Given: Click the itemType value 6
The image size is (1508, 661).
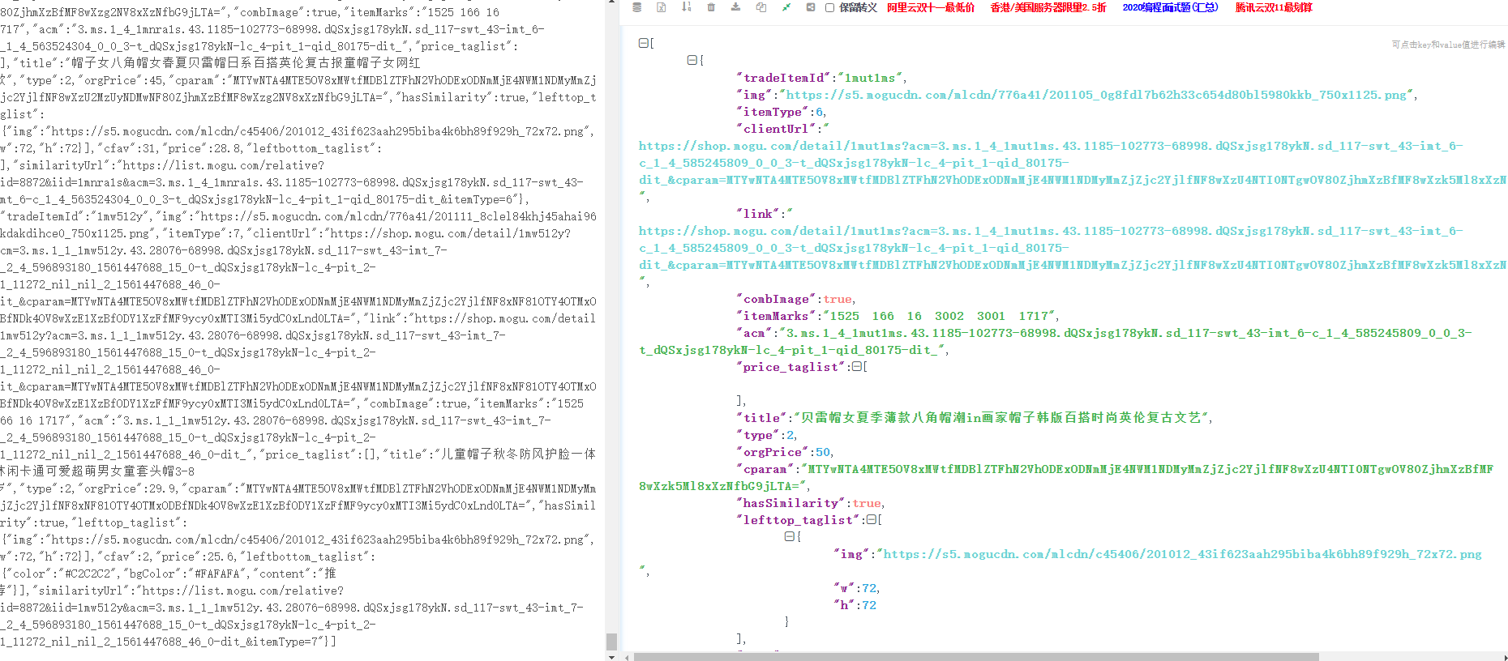Looking at the screenshot, I should [820, 112].
